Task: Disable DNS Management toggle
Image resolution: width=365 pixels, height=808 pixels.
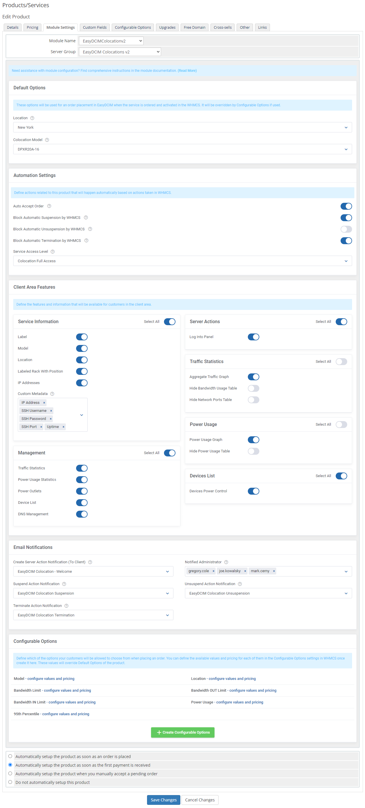Action: (x=82, y=514)
